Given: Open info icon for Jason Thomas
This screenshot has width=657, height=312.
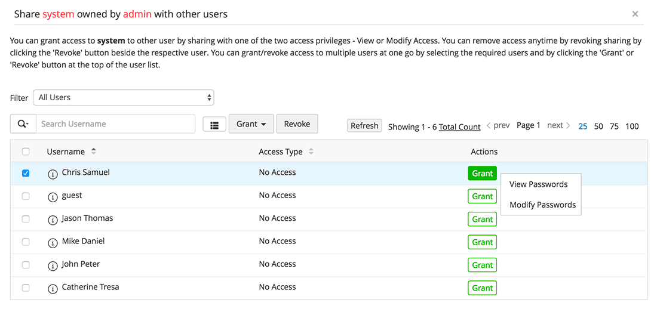Looking at the screenshot, I should pos(53,220).
